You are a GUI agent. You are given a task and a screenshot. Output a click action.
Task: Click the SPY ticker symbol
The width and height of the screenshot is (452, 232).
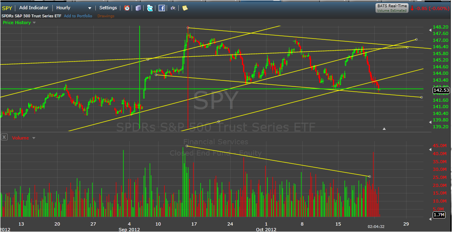pos(7,8)
